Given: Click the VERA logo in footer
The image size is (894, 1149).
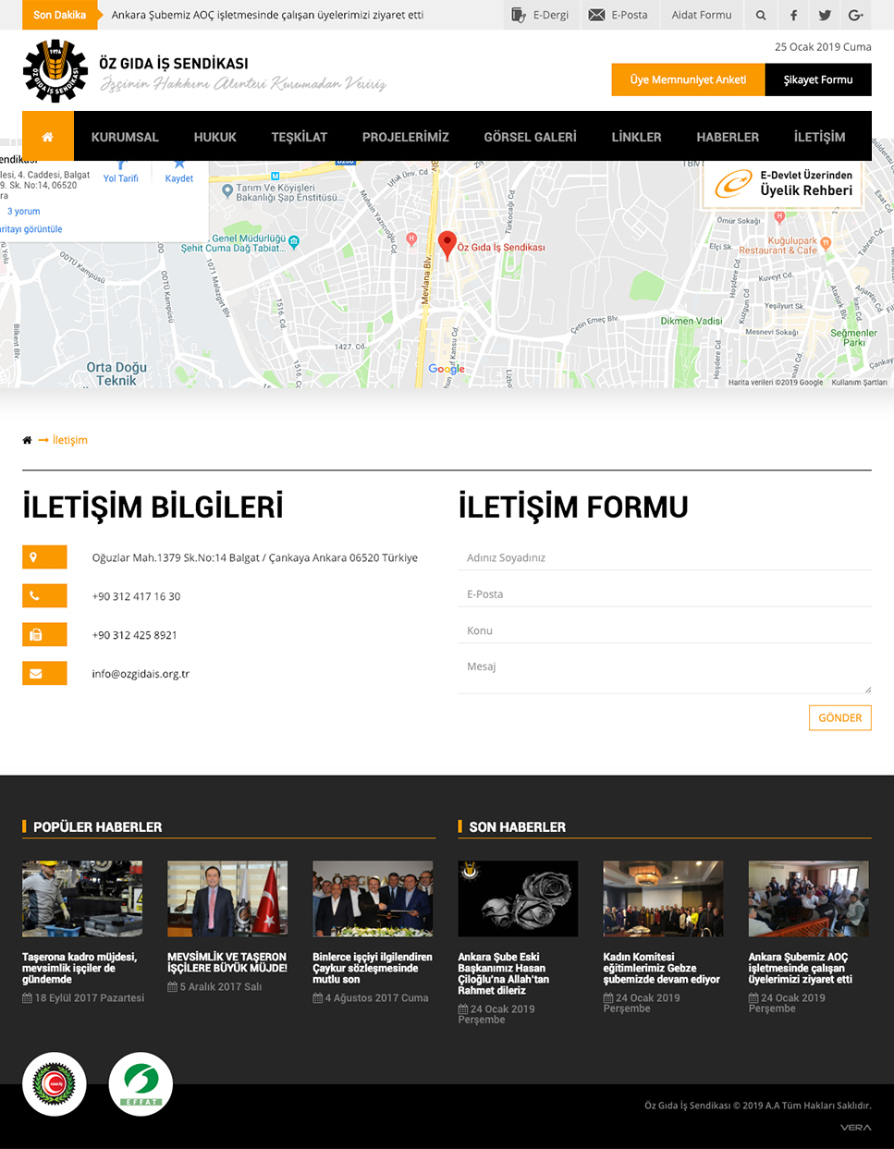Looking at the screenshot, I should [856, 1128].
